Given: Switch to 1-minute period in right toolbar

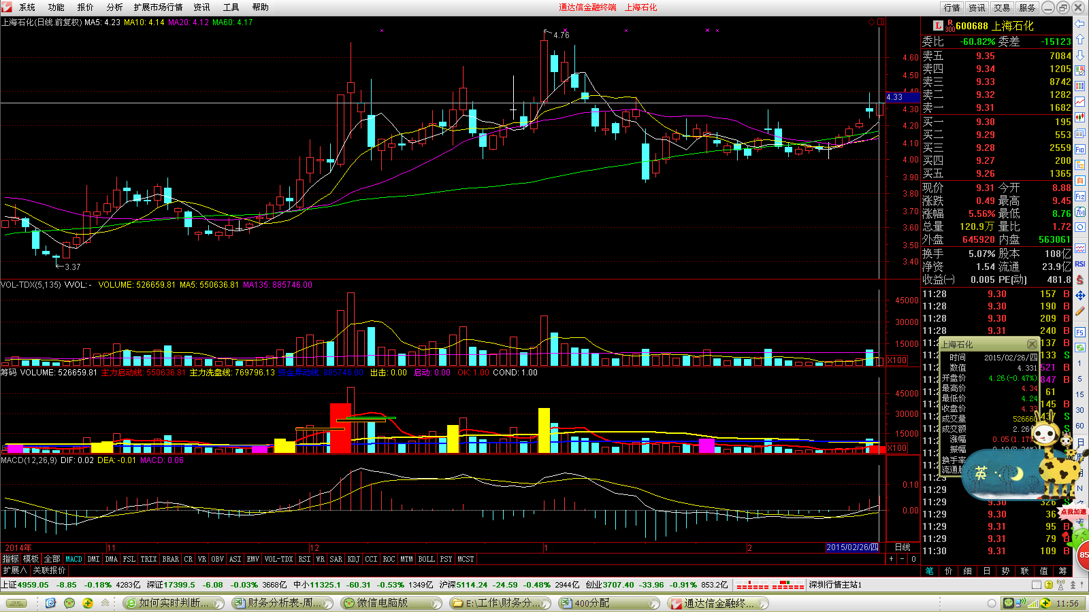Looking at the screenshot, I should tap(1080, 363).
